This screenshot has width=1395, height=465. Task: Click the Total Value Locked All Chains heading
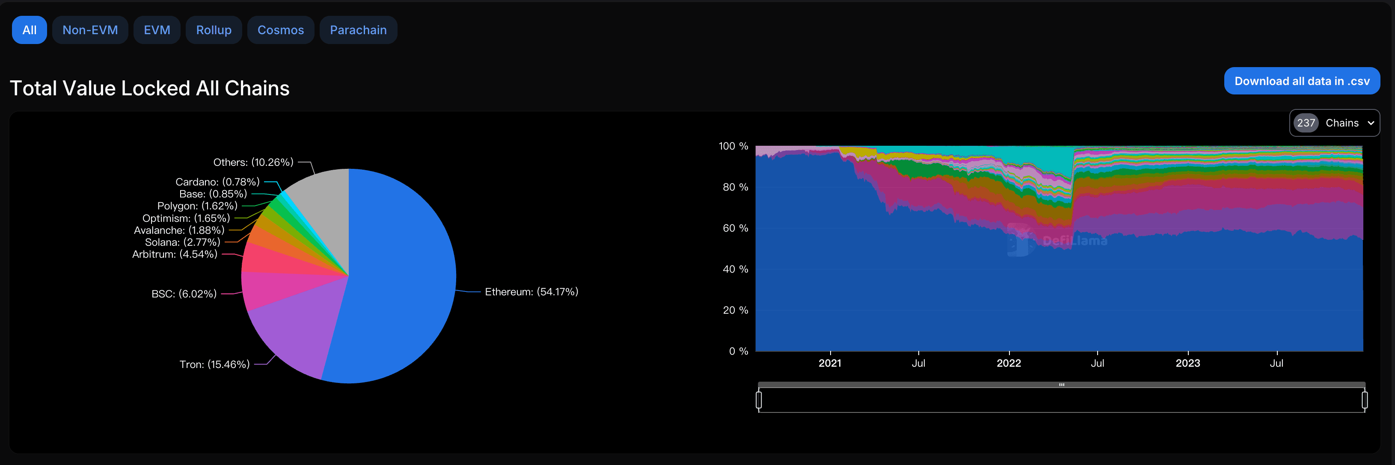(149, 88)
